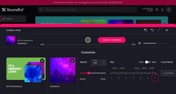Click the blue-purple recommendation thumbnail
The width and height of the screenshot is (176, 94).
click(121, 22)
